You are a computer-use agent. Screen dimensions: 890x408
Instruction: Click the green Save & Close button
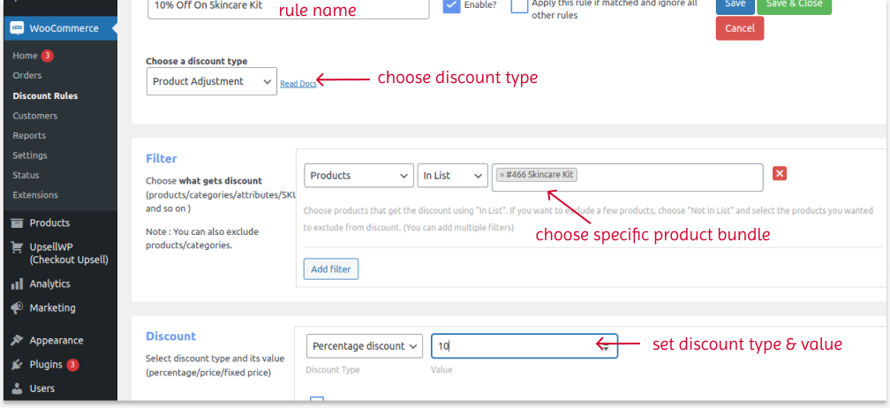click(794, 5)
